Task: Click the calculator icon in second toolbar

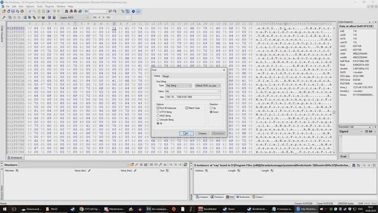Action: click(x=54, y=17)
